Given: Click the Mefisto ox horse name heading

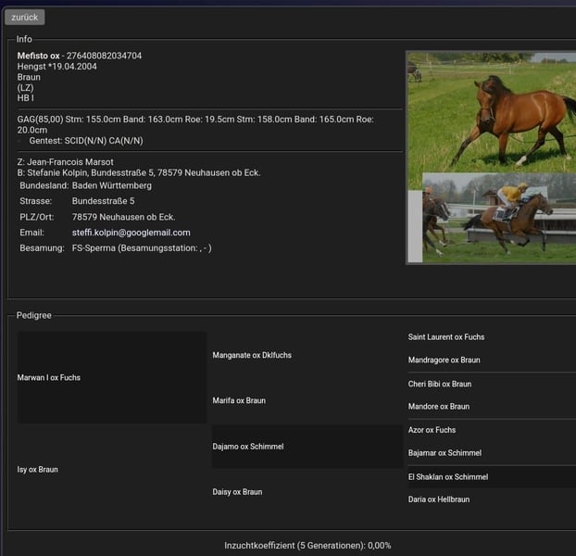Looking at the screenshot, I should click(x=38, y=56).
